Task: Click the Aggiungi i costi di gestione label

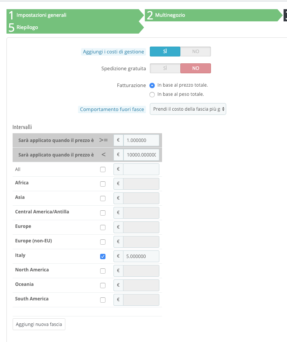Action: 114,52
